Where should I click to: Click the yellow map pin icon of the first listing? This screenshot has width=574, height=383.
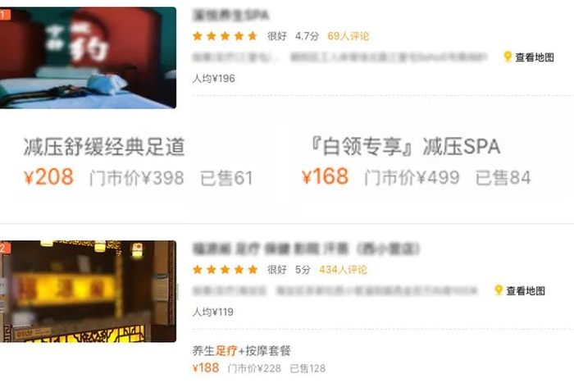click(508, 57)
